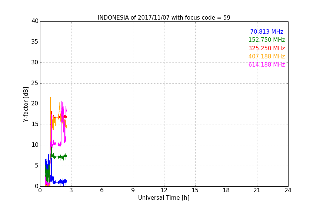320x213 pixels.
Task: Click the x-axis tick label 12
Action: pos(164,190)
